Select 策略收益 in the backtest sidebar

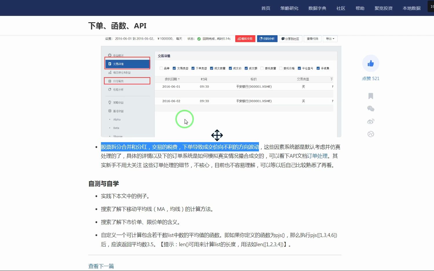(x=116, y=103)
